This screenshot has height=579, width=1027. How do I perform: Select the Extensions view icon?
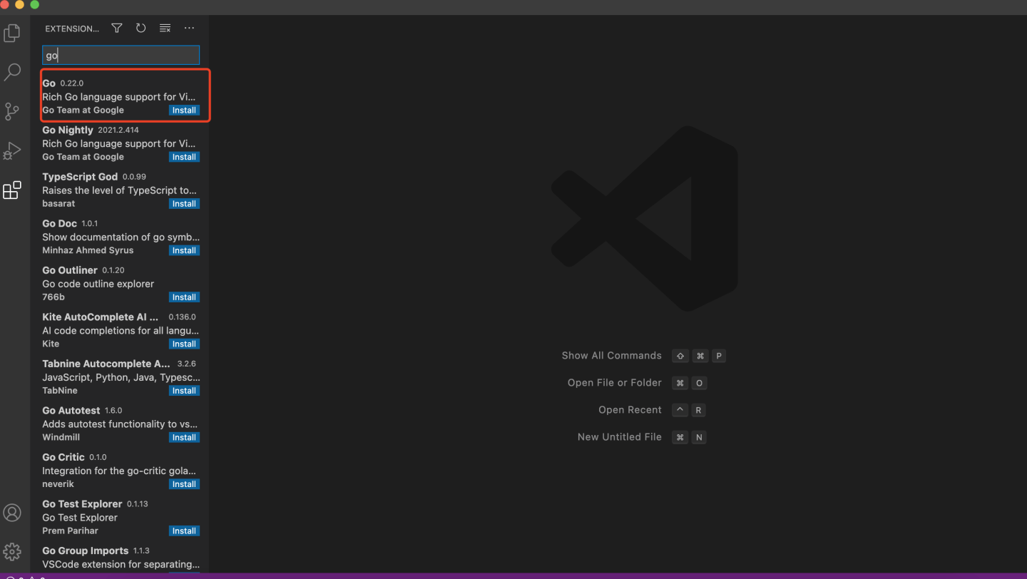pos(12,190)
